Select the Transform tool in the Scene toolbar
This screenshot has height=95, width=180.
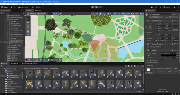click(28, 34)
